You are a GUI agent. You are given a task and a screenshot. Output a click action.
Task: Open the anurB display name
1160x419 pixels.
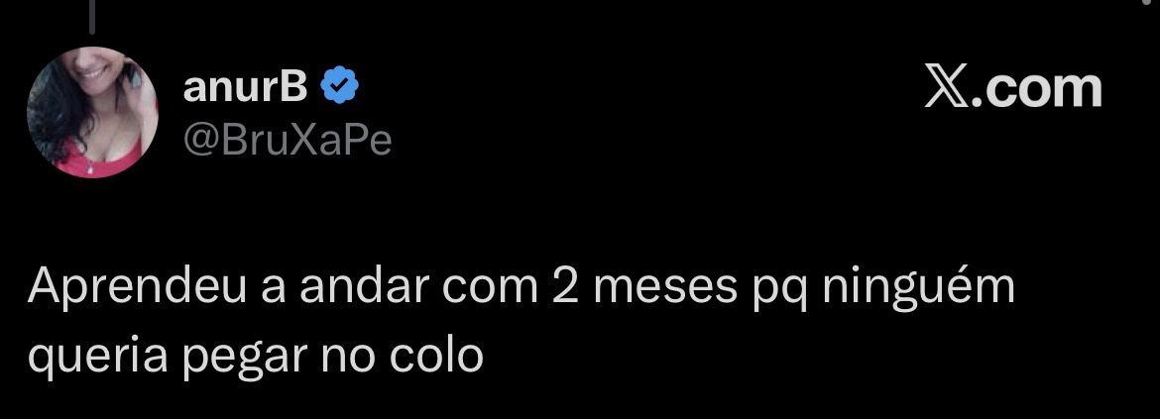245,86
